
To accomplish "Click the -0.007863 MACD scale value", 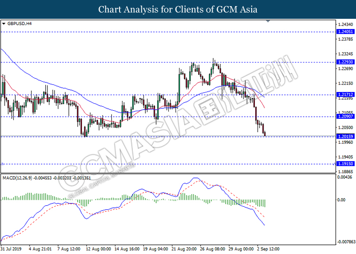I will (x=346, y=242).
